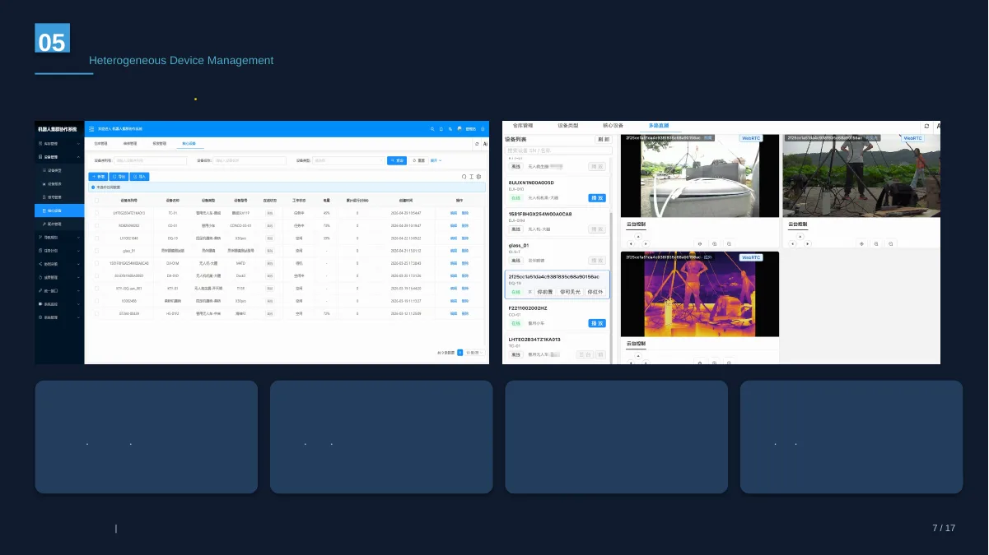Screen dimensions: 989x555
Task: Click WebRTC badge on second live video
Action: click(912, 138)
